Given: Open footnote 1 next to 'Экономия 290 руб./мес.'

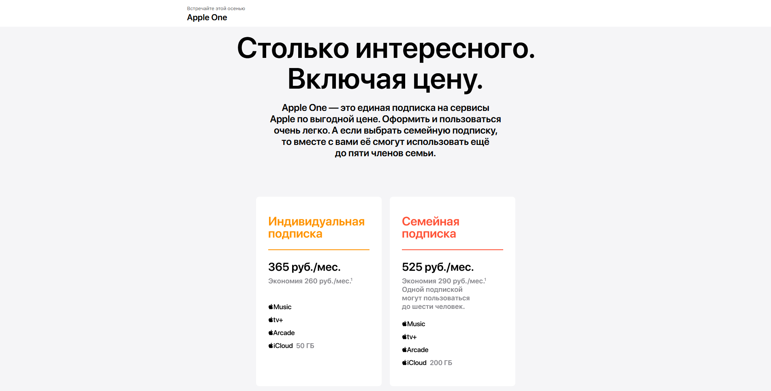Looking at the screenshot, I should click(485, 279).
